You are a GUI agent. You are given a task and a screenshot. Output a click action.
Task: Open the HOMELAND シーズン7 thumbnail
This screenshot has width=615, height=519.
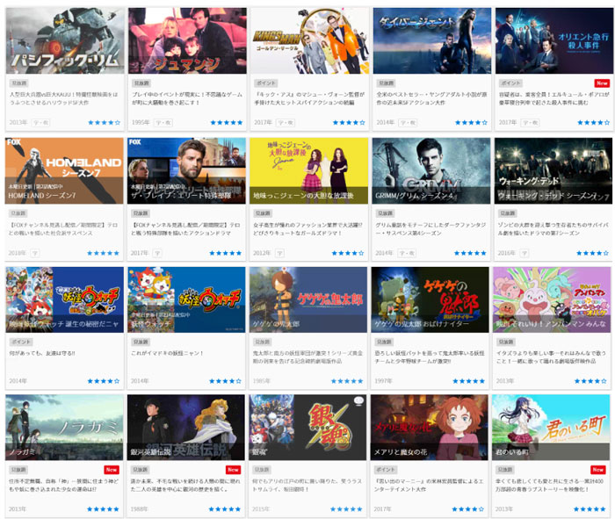click(64, 170)
